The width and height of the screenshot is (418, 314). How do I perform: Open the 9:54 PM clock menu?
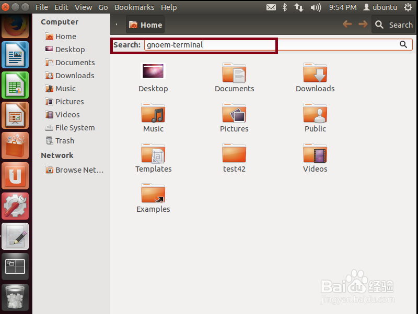pos(343,7)
